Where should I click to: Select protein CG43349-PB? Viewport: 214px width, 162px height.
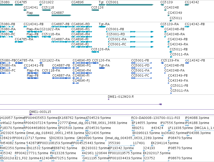[169, 78]
